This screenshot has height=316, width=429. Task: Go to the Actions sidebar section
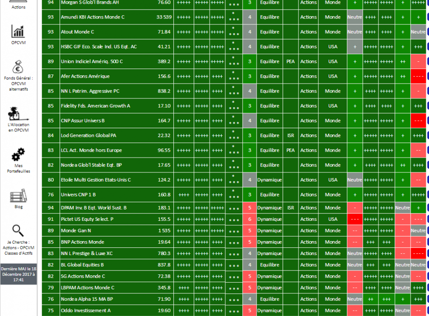[19, 7]
